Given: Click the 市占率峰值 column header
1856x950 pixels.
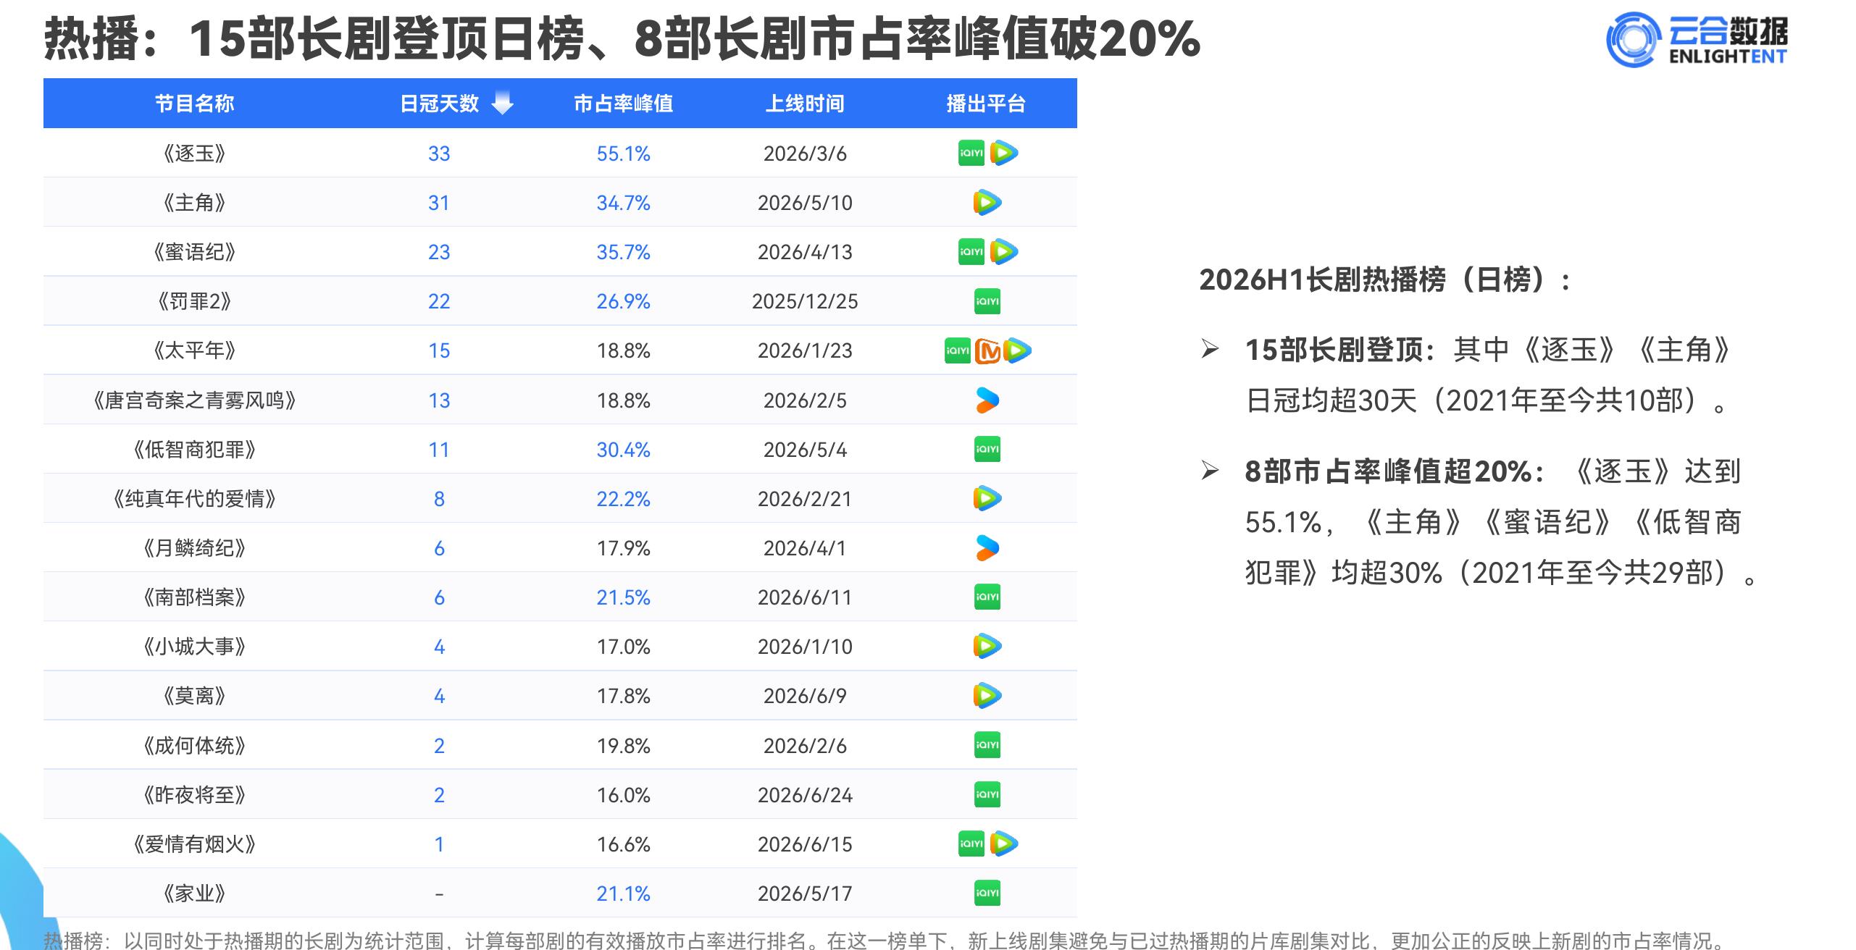Looking at the screenshot, I should coord(623,104).
